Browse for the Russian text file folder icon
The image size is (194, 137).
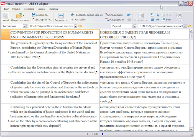click(x=190, y=26)
